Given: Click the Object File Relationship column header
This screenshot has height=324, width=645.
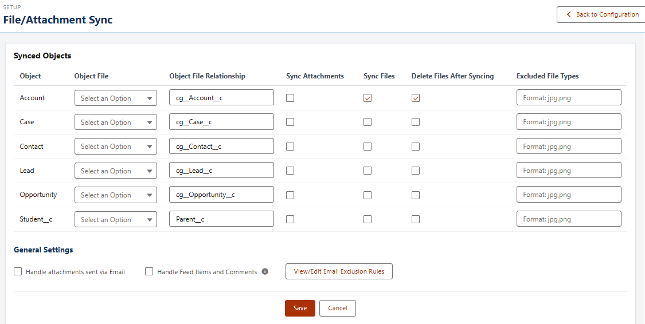Looking at the screenshot, I should 208,76.
